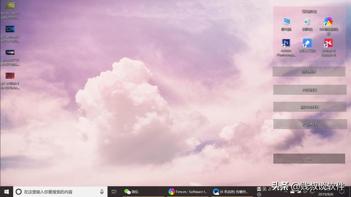This screenshot has height=197, width=351.
Task: Switch to the WeChat taskbar window
Action: 143,192
